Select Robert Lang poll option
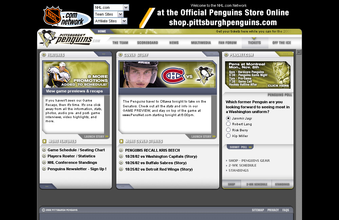This screenshot has height=220, width=339. coord(228,124)
